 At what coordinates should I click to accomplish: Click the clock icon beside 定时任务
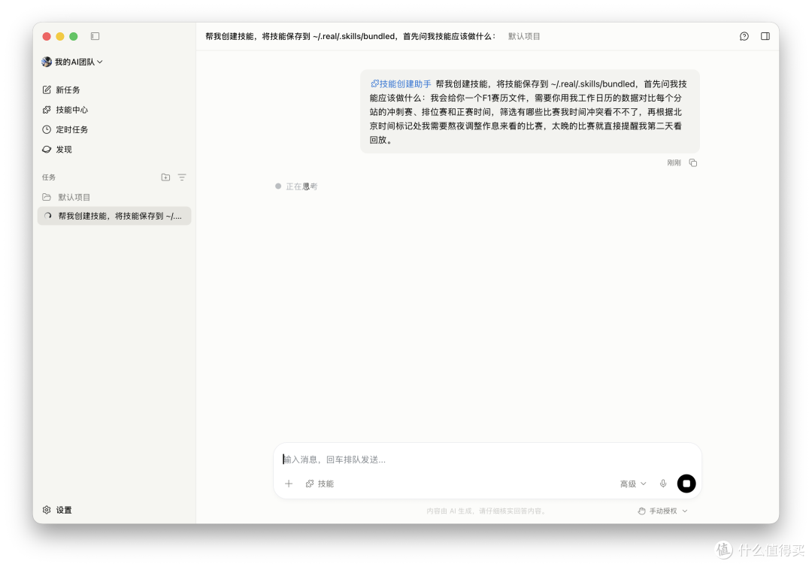pyautogui.click(x=47, y=129)
